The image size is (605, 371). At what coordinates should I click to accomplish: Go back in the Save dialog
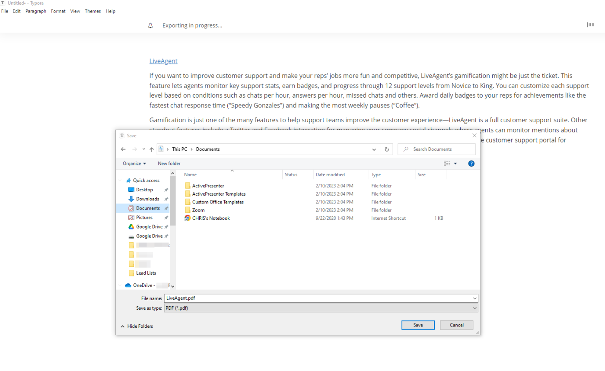[123, 149]
